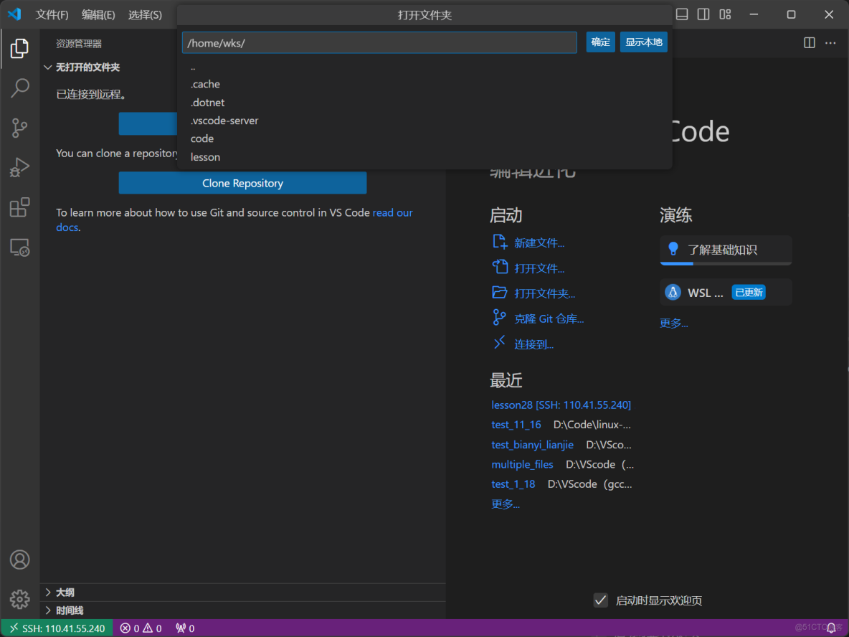This screenshot has width=849, height=637.
Task: Open the Extensions view
Action: 19,206
